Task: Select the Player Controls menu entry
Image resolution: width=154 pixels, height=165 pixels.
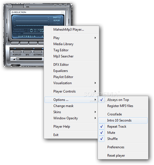Action: click(x=72, y=91)
